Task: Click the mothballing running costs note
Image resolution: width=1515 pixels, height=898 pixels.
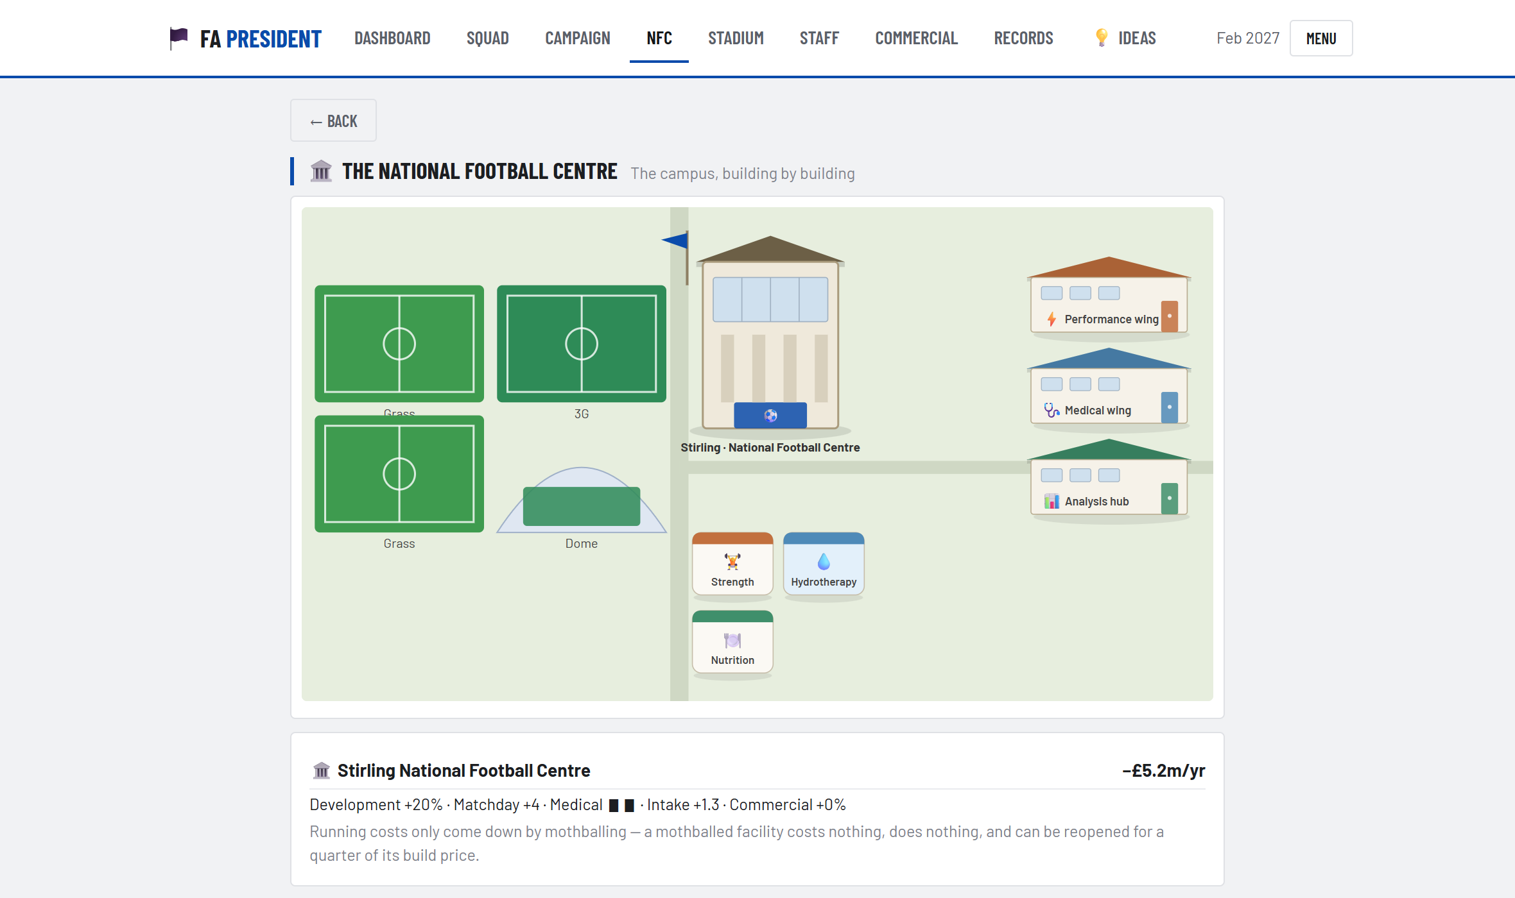Action: click(737, 843)
